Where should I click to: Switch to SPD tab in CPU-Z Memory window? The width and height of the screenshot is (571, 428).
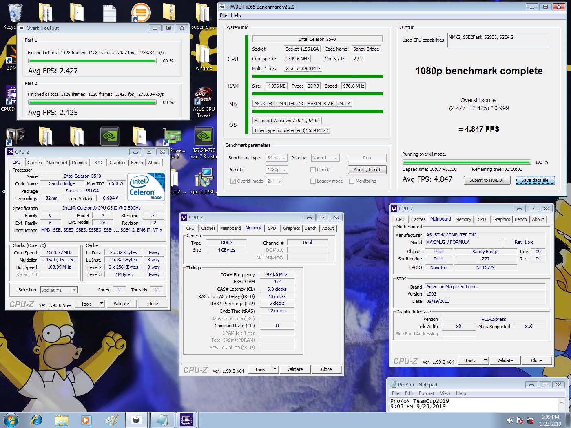272,228
